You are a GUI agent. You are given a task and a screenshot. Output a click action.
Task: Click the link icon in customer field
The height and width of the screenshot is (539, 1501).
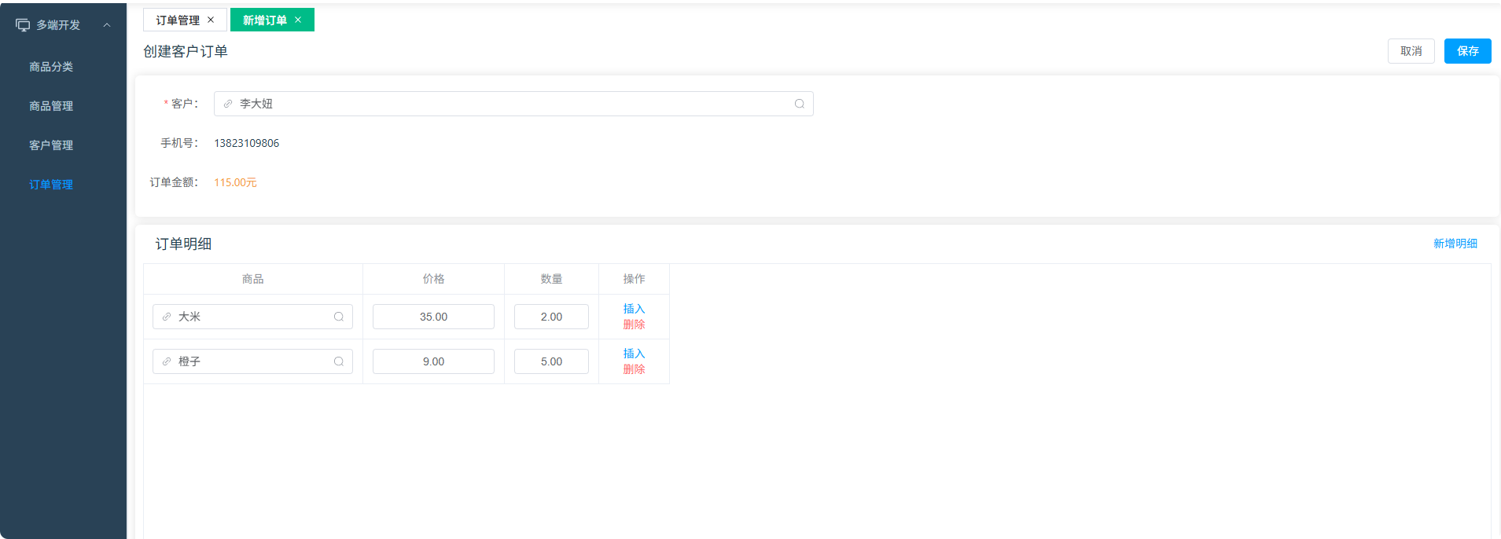coord(228,104)
